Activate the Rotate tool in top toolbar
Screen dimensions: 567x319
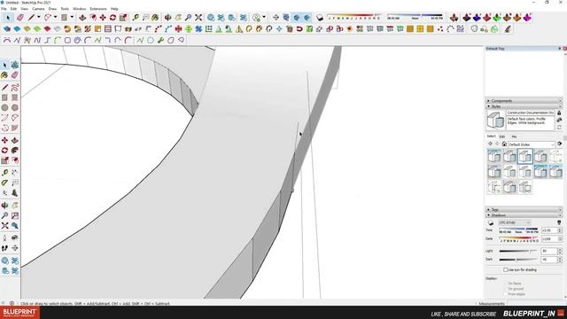click(x=113, y=18)
